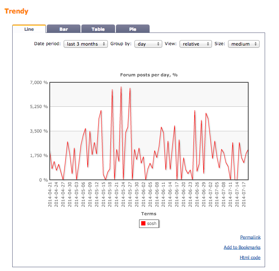Click the 2014-04-21 x-axis date label
Image resolution: width=279 pixels, height=271 pixels.
coord(50,195)
